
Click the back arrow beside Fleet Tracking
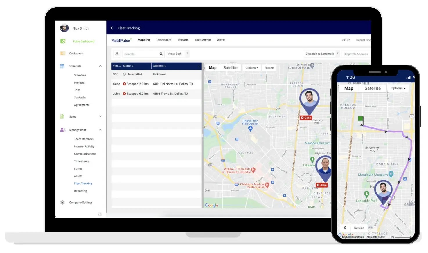(x=112, y=28)
